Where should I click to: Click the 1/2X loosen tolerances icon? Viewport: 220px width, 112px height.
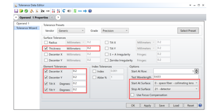point(48,11)
